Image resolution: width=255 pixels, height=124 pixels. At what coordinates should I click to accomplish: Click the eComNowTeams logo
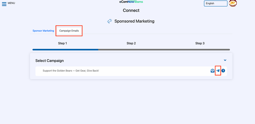131,2
